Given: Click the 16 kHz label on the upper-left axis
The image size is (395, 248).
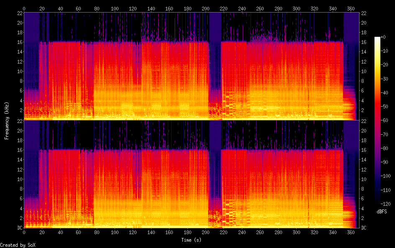Looking at the screenshot, I should (19, 42).
